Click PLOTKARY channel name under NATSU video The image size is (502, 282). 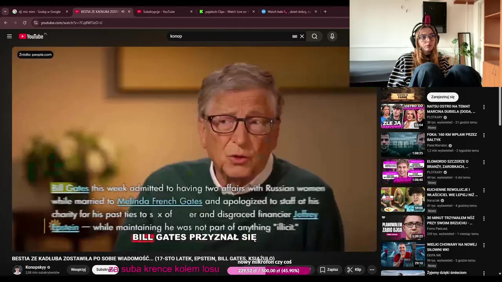435,117
